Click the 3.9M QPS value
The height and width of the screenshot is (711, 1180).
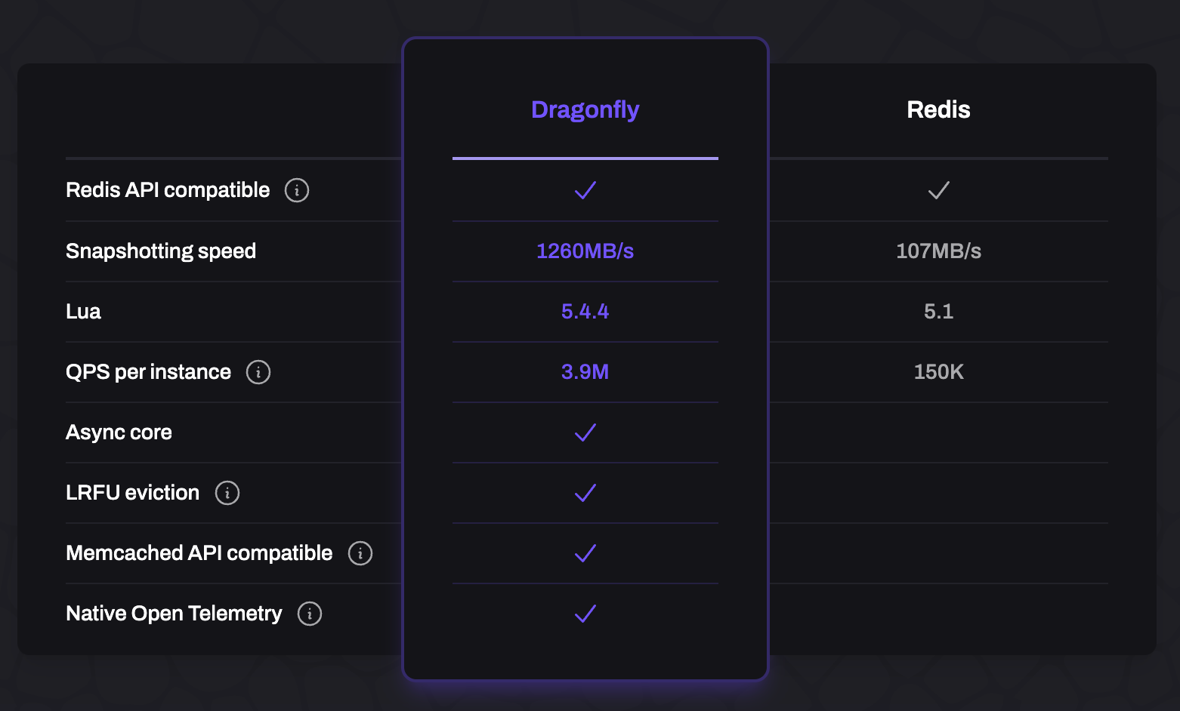click(585, 372)
